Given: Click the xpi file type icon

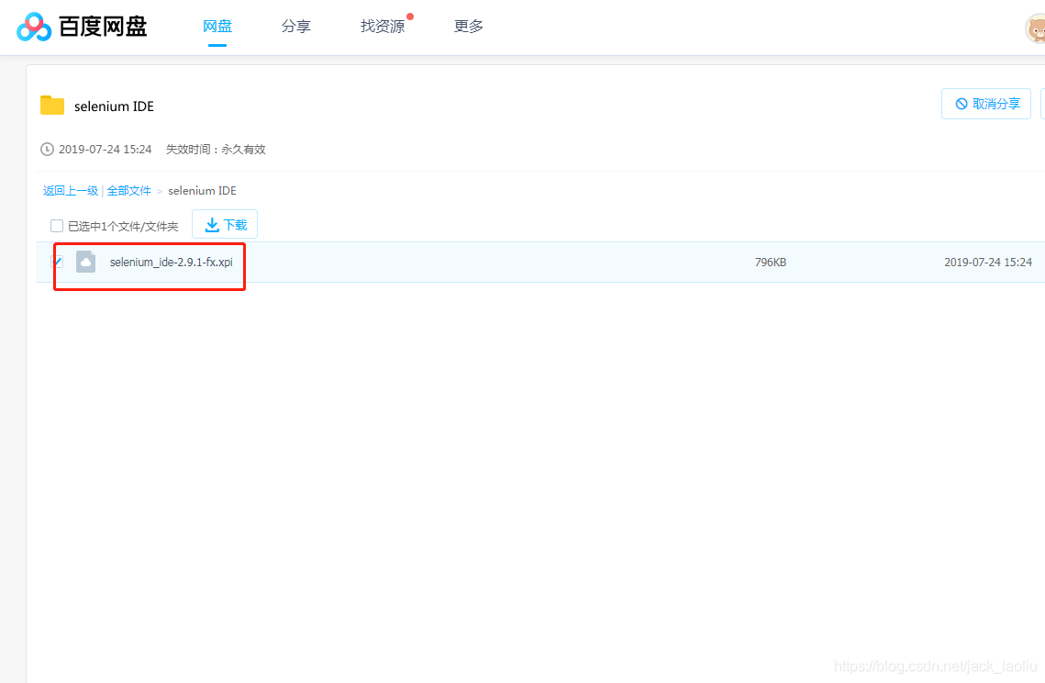Looking at the screenshot, I should tap(86, 262).
